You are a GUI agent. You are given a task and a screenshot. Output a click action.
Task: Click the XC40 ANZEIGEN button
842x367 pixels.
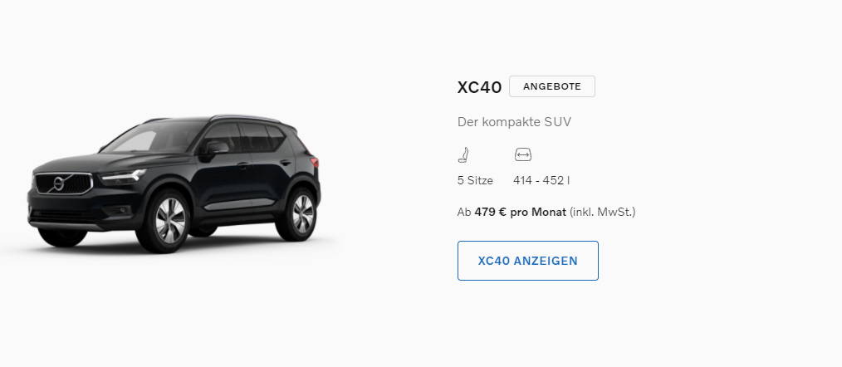click(528, 261)
